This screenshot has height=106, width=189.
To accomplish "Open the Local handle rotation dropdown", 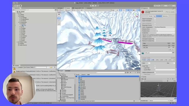I will (x=68, y=10).
